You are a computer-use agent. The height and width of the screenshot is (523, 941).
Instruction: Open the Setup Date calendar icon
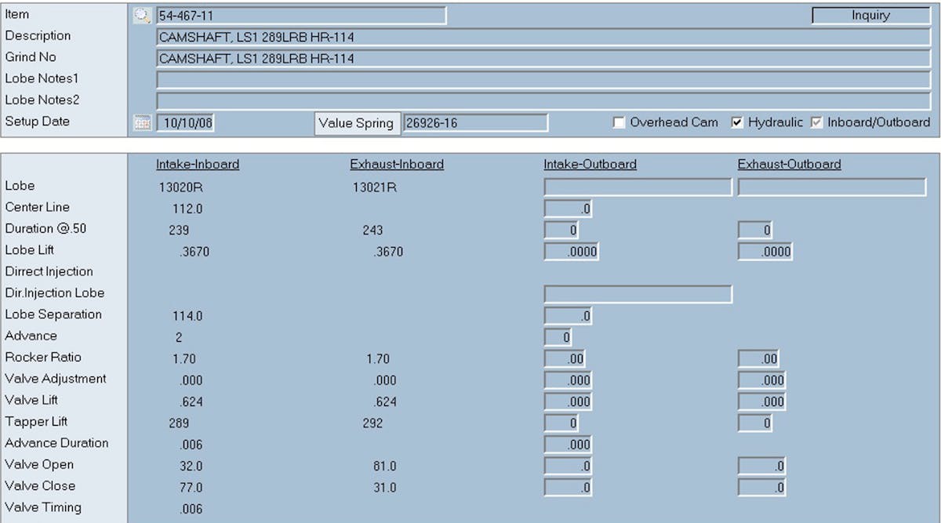pos(142,123)
